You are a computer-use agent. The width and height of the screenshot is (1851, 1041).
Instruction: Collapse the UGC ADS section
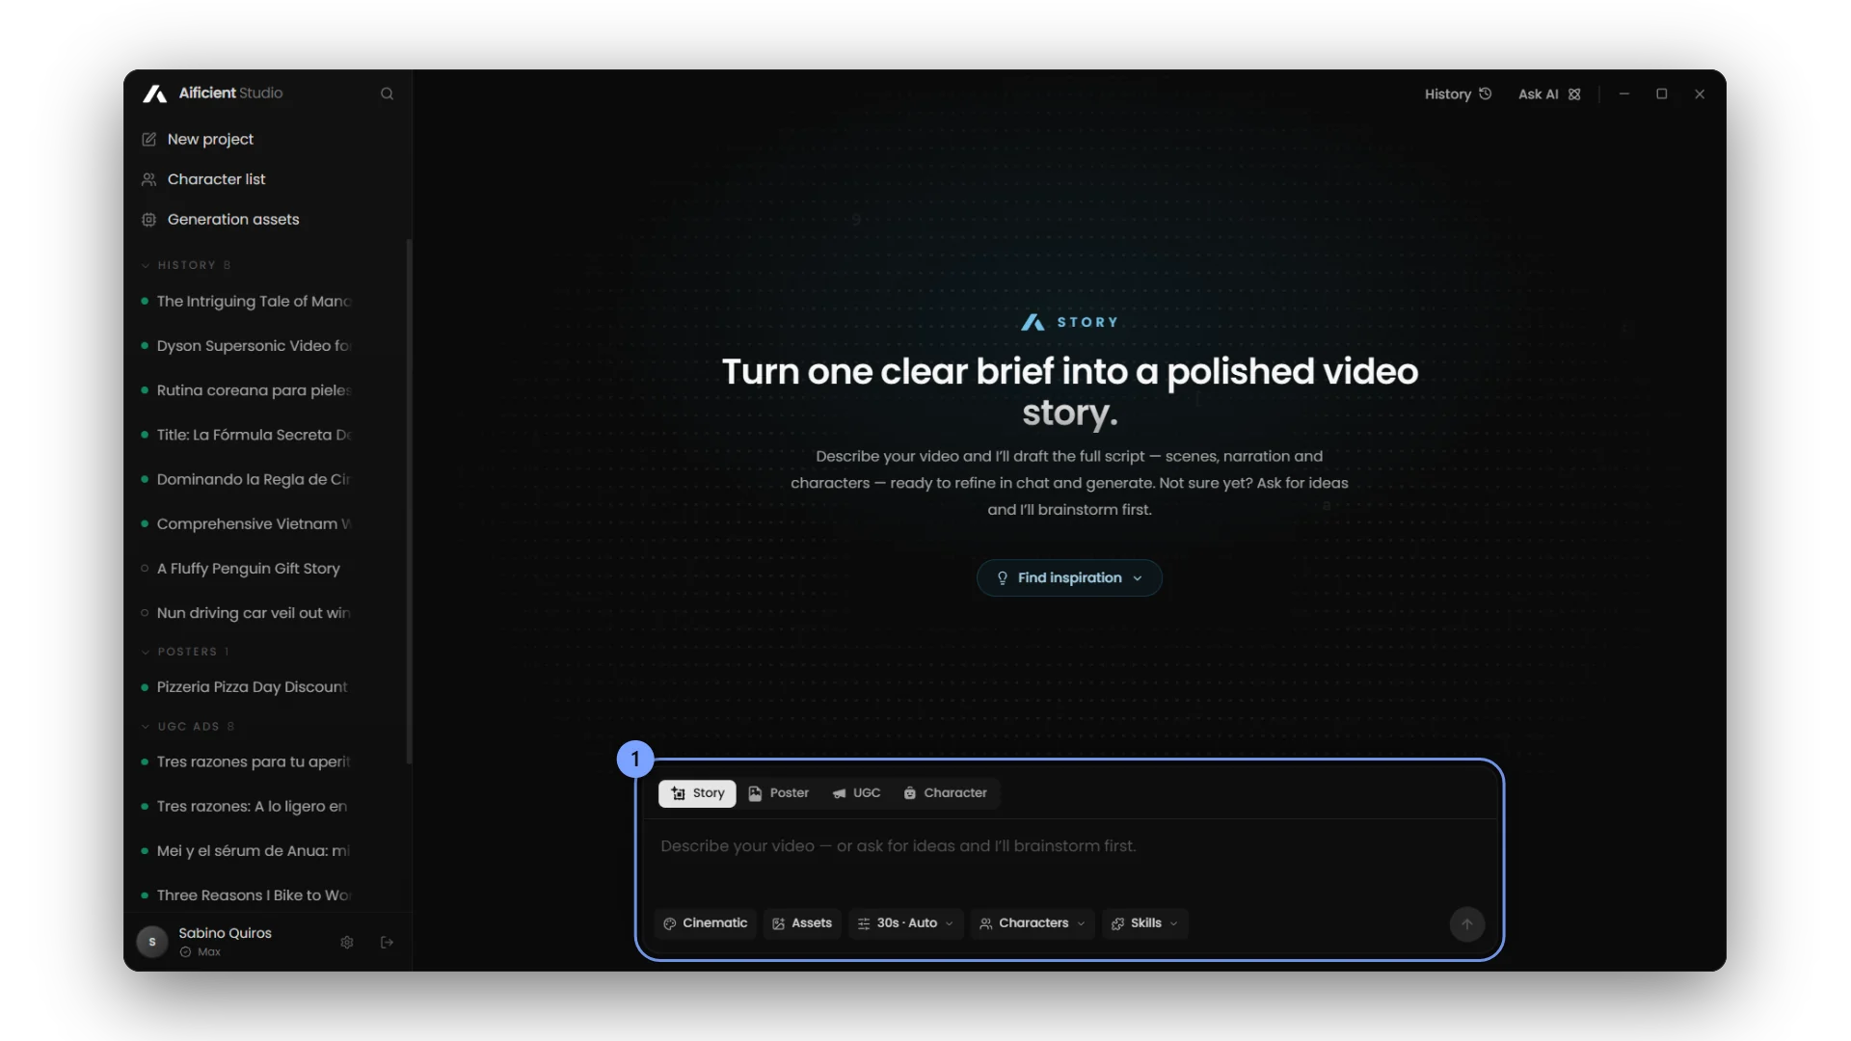[188, 726]
